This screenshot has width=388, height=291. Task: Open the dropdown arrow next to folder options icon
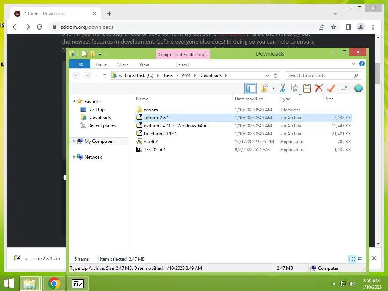pyautogui.click(x=274, y=88)
